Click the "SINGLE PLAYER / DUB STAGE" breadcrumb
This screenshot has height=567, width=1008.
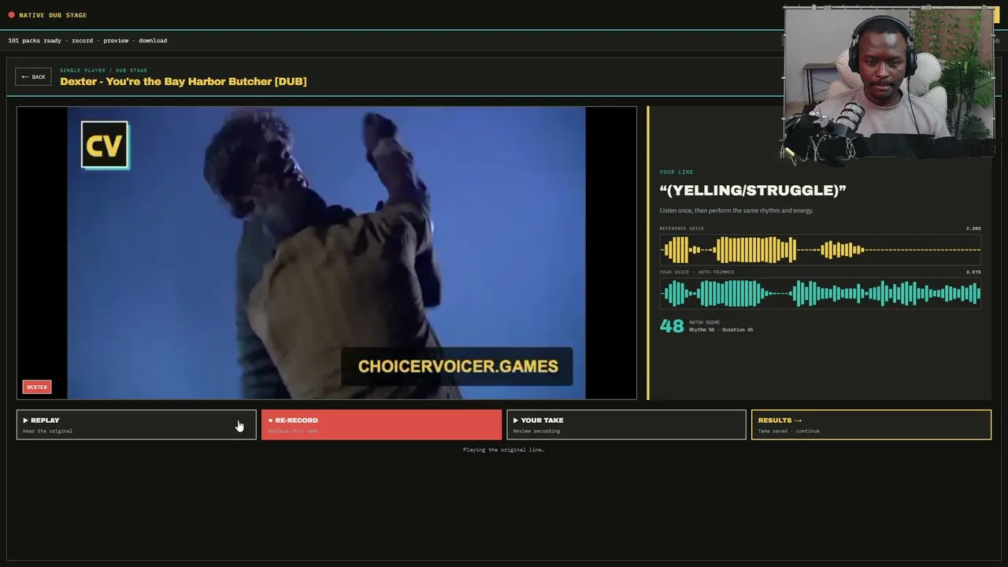click(x=103, y=70)
